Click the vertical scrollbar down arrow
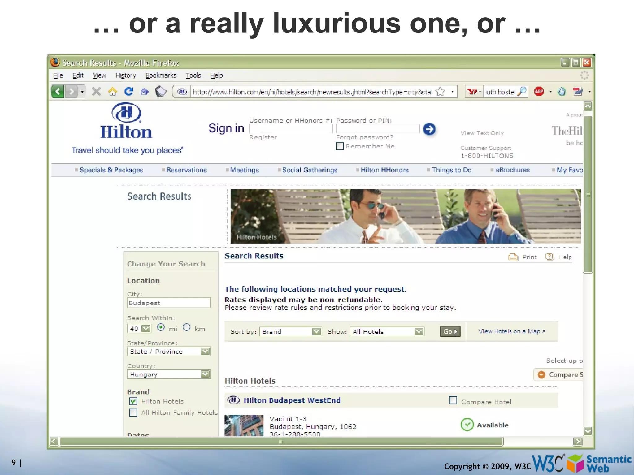 [588, 431]
